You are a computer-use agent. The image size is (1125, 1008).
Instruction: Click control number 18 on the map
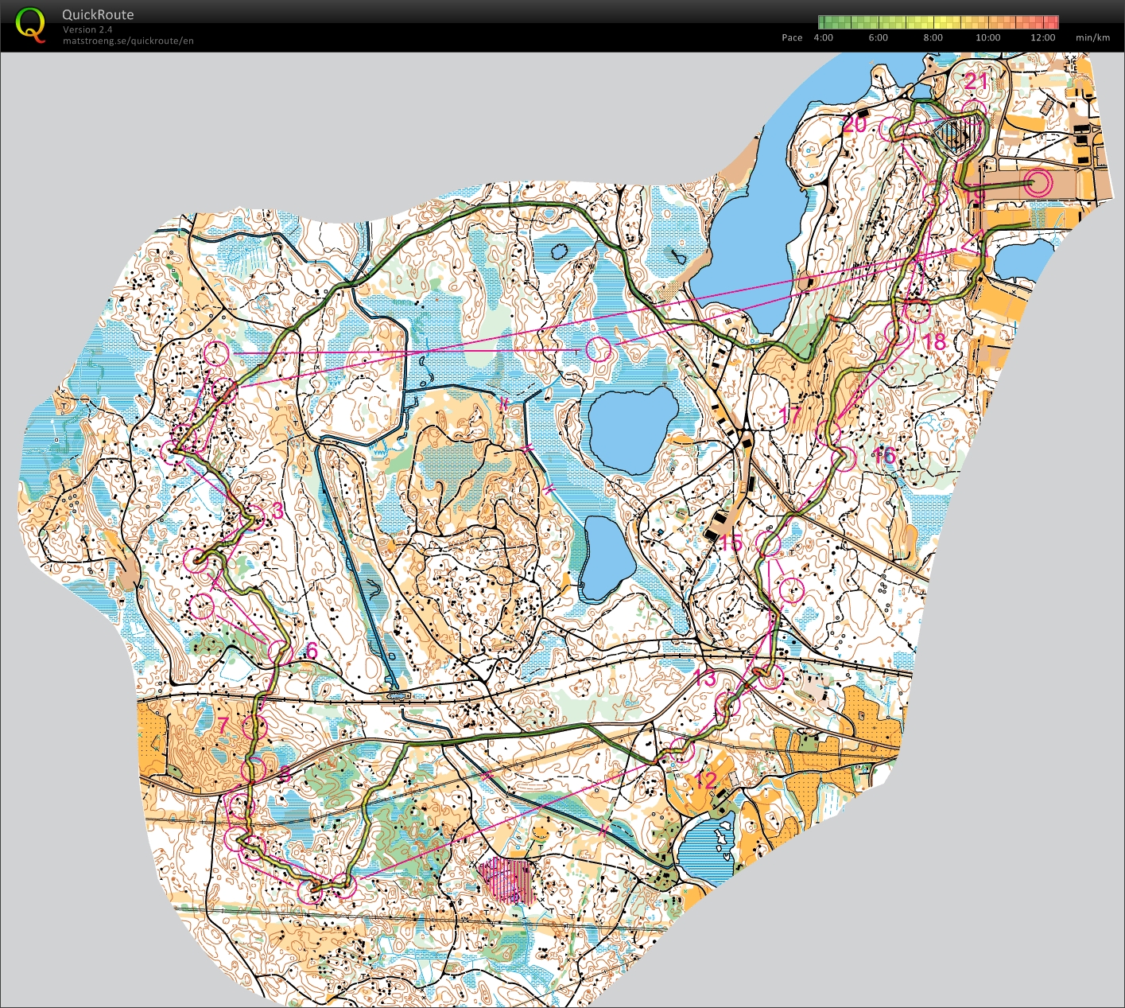[934, 341]
